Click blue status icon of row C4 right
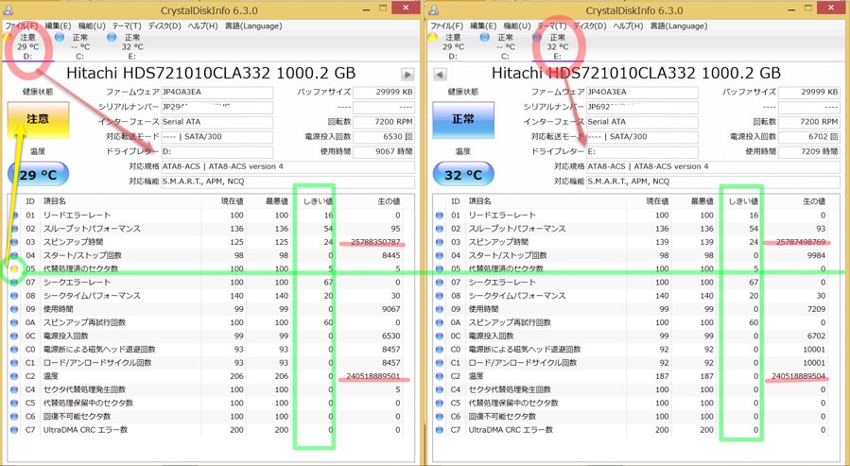 (x=440, y=389)
